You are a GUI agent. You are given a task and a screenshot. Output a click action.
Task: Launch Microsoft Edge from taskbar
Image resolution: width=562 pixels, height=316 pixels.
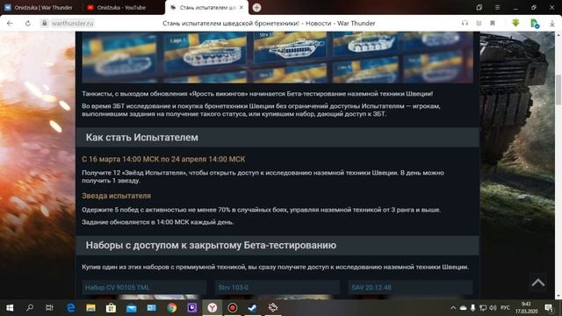click(71, 308)
